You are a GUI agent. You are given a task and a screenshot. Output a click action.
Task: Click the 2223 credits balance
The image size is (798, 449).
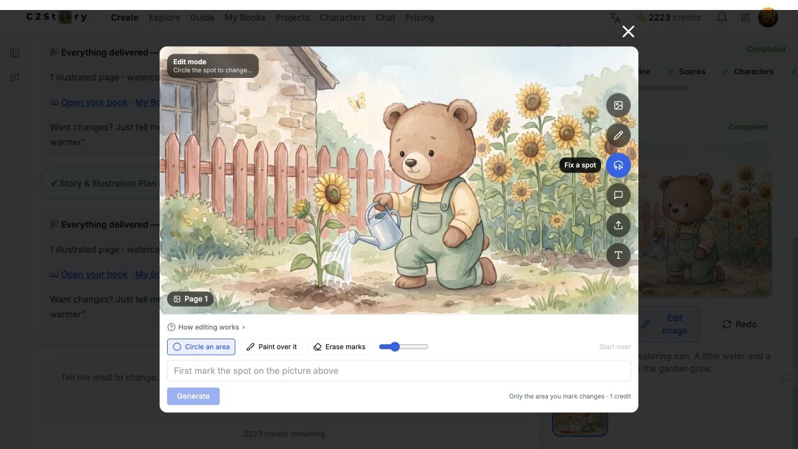tap(668, 17)
